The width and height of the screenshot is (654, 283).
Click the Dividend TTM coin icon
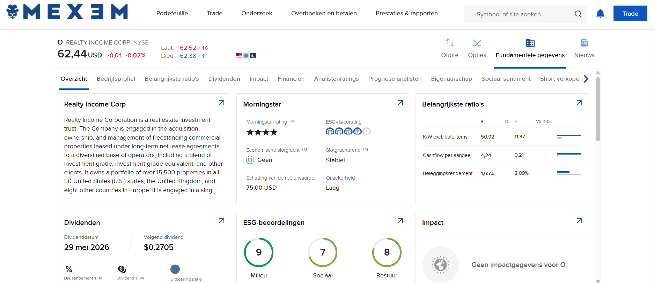pos(122,269)
